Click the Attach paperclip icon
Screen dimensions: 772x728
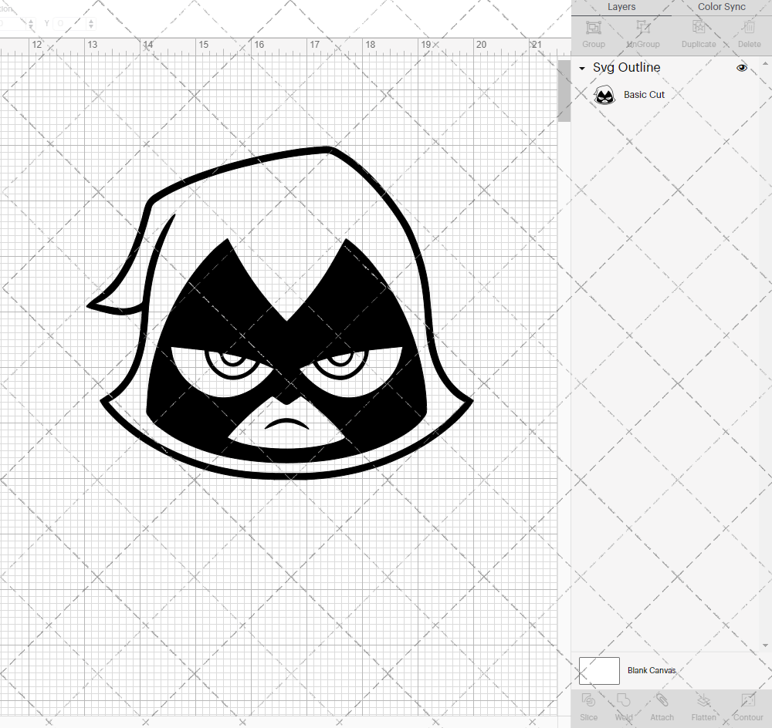pyautogui.click(x=662, y=700)
